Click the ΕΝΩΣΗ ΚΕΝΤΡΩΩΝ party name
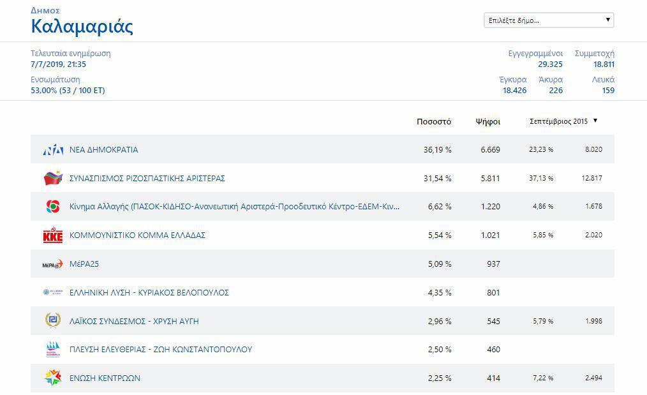Screen dimensions: 647x395 (105, 378)
